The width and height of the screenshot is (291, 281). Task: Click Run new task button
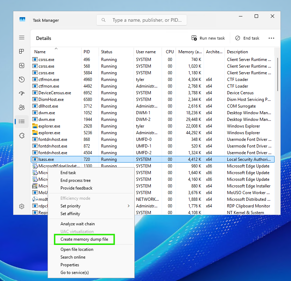[208, 38]
